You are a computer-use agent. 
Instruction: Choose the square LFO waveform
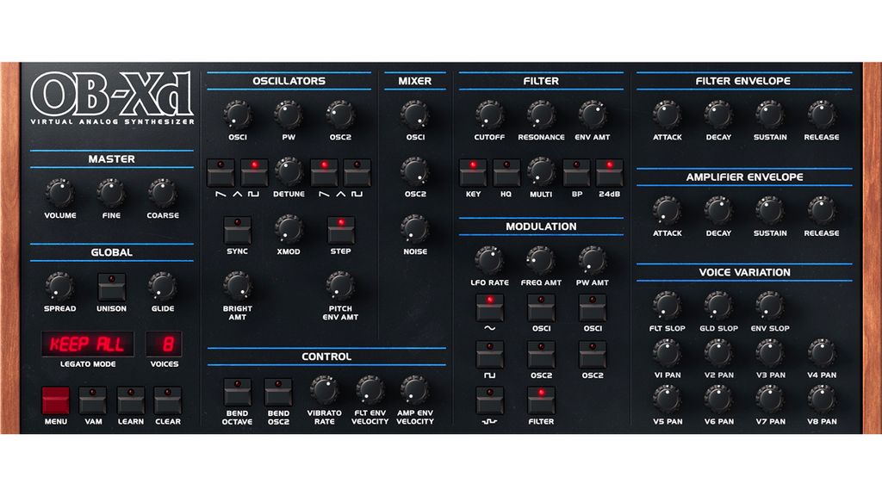click(x=490, y=356)
